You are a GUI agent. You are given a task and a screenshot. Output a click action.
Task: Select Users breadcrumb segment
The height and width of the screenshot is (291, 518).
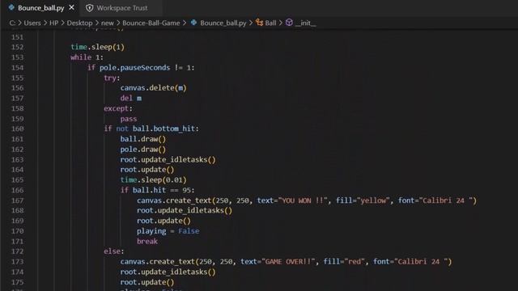(32, 23)
